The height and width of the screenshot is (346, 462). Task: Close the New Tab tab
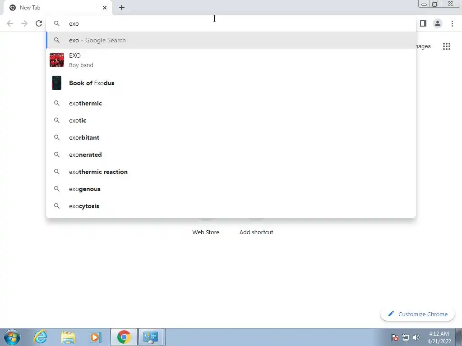click(105, 8)
